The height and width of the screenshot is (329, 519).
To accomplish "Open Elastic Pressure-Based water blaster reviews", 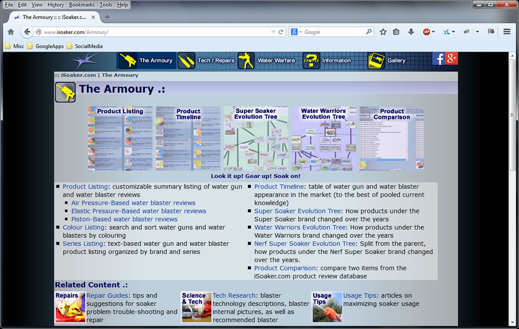I will tap(139, 211).
